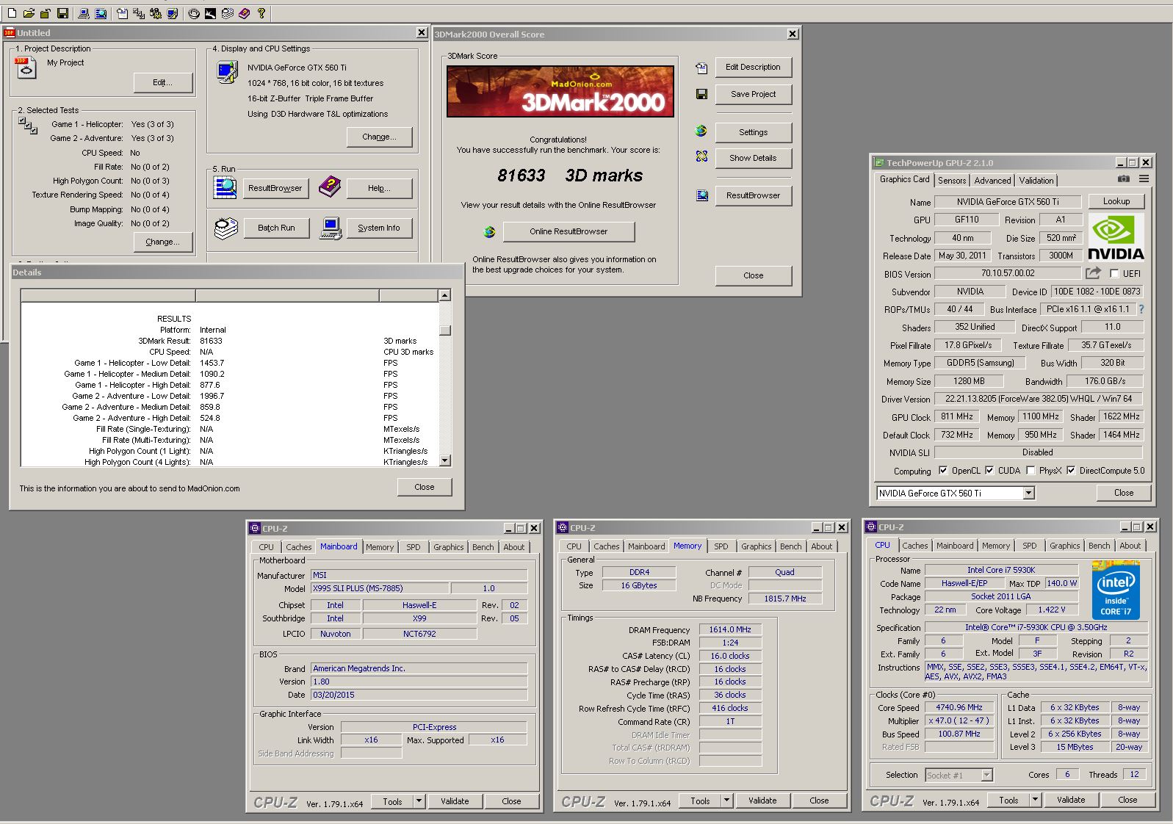Click the GPU-Z BIOS share export icon

tap(1094, 273)
